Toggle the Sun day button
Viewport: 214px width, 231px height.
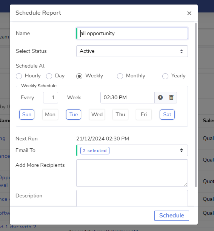27,114
